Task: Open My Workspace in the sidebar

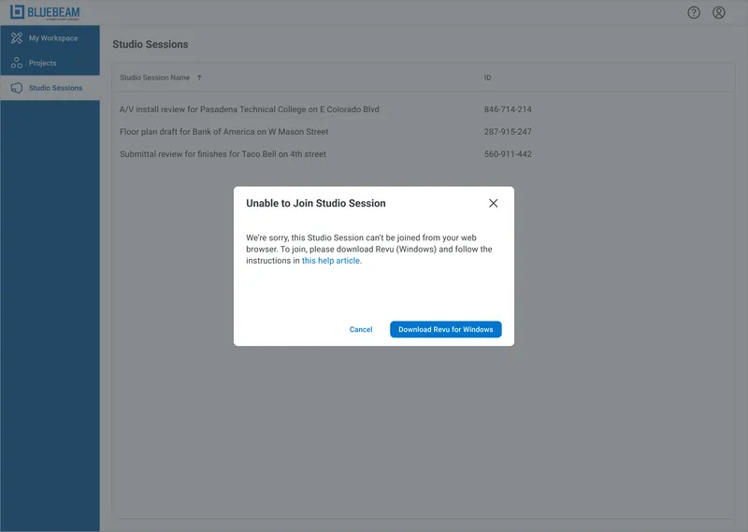Action: (50, 38)
